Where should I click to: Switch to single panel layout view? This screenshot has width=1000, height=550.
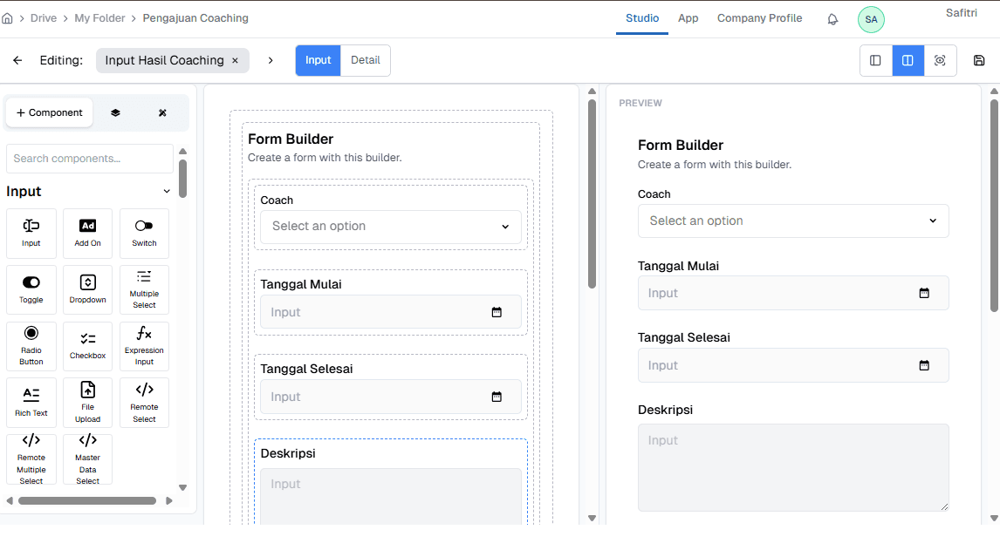click(875, 60)
